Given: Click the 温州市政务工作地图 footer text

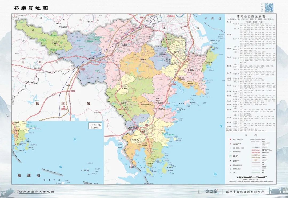Looking at the screenshot, I should [x=36, y=192].
